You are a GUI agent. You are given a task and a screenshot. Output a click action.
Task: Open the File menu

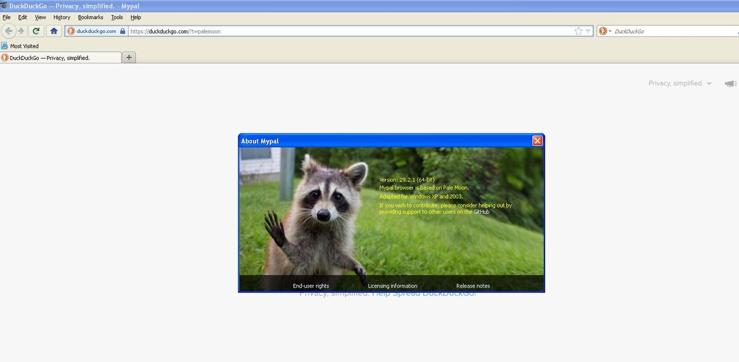coord(7,17)
